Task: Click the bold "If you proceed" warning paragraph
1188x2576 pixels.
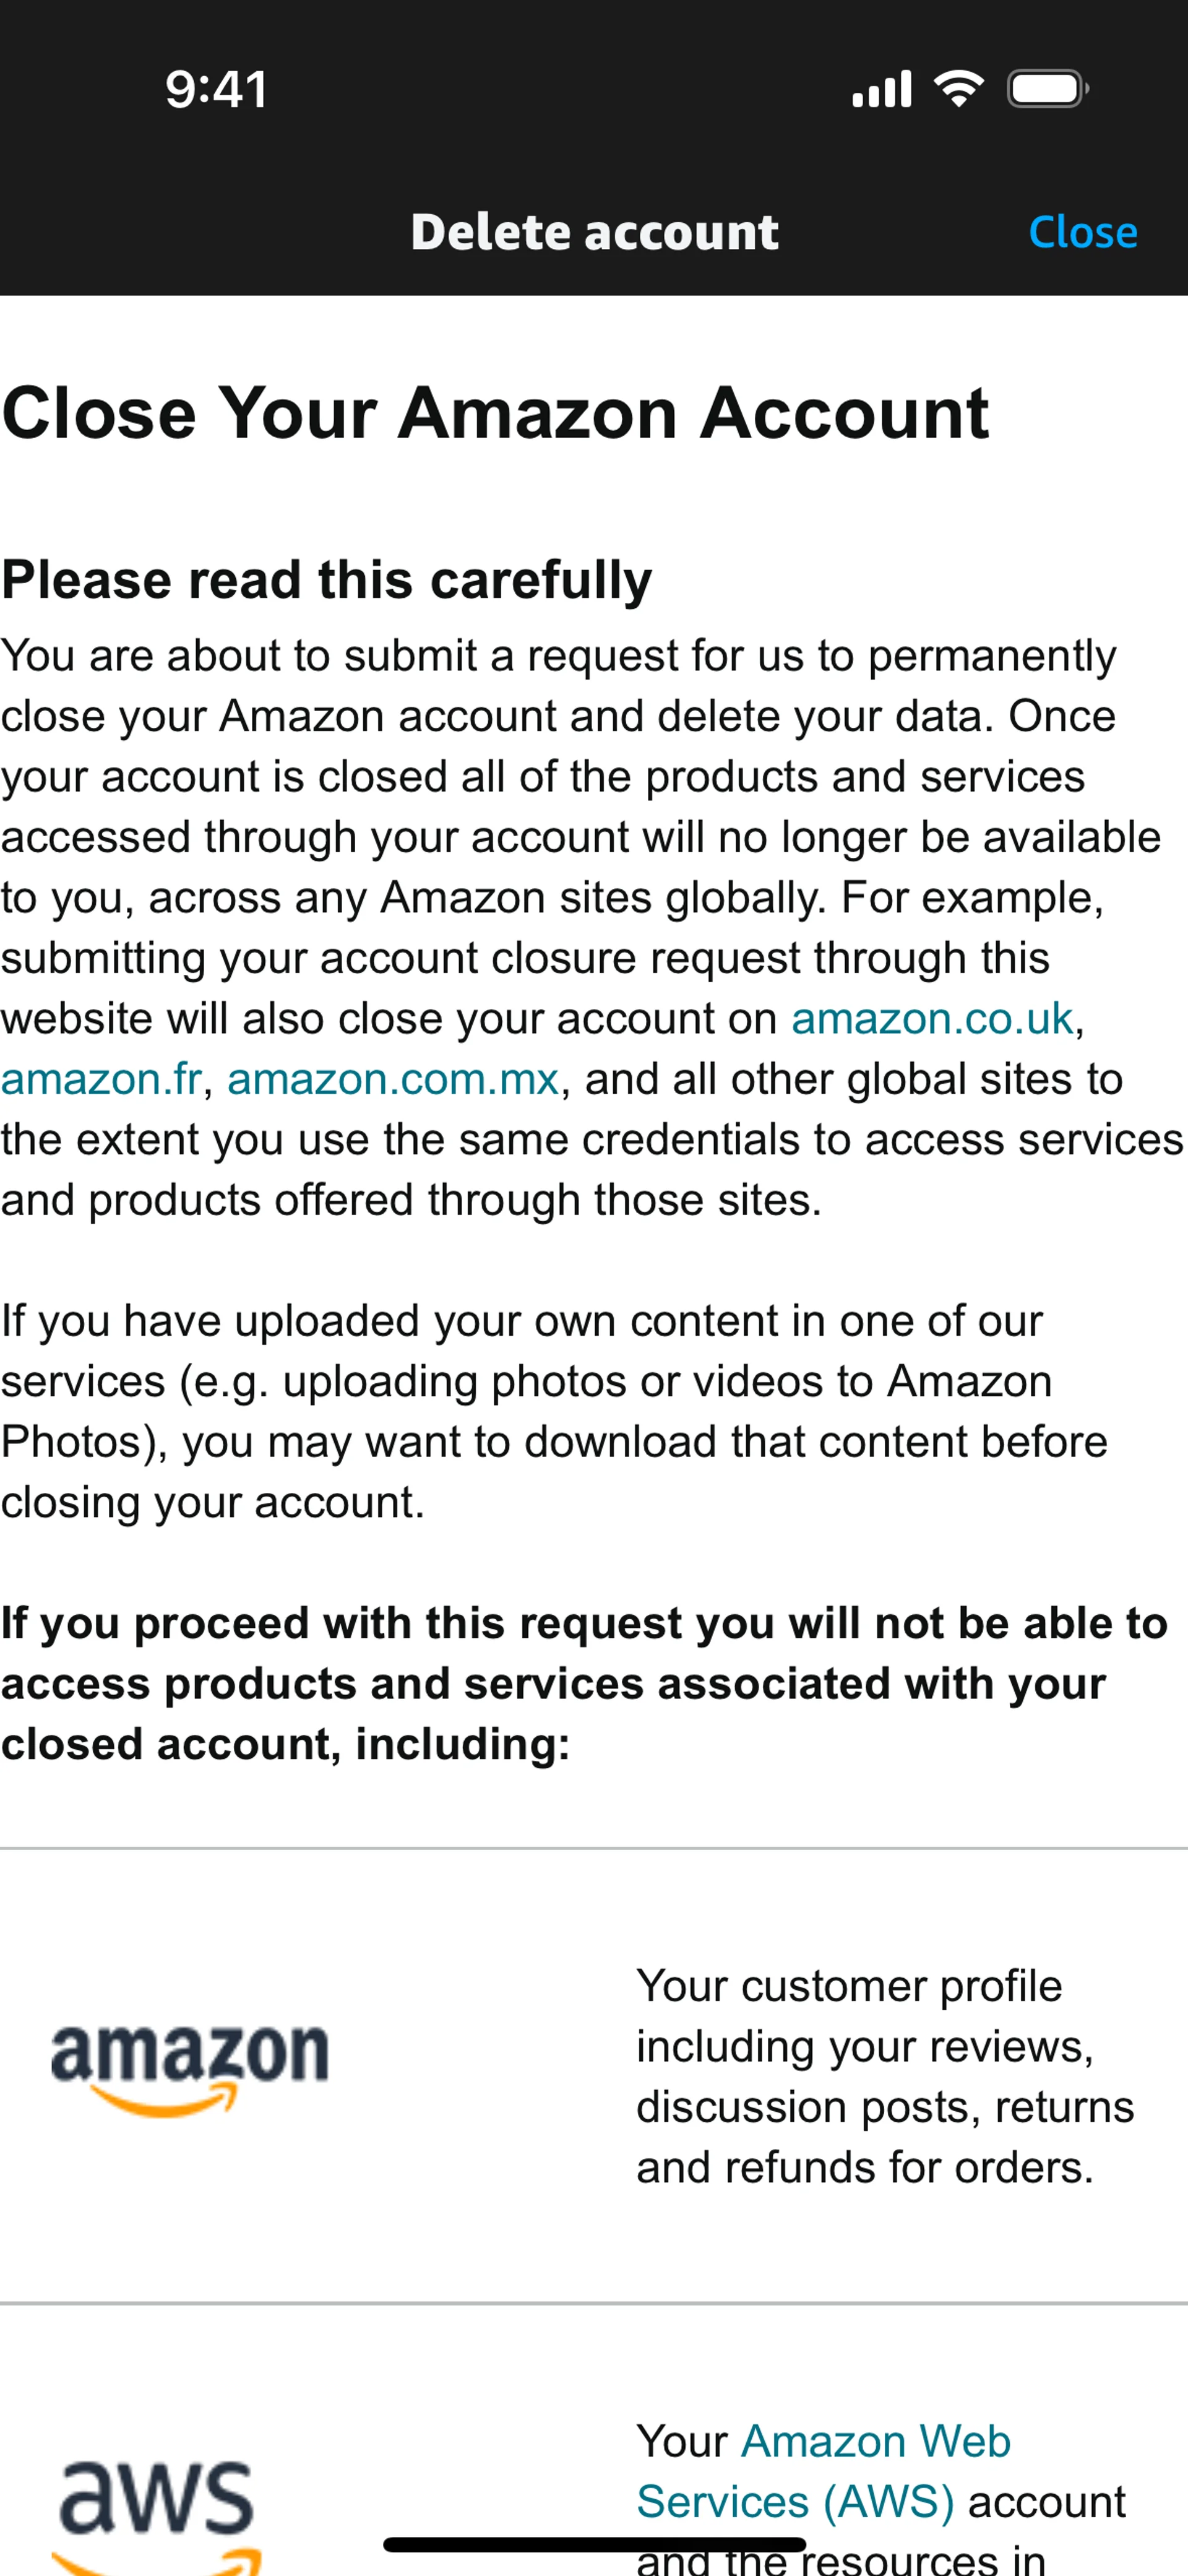Action: [x=584, y=1683]
